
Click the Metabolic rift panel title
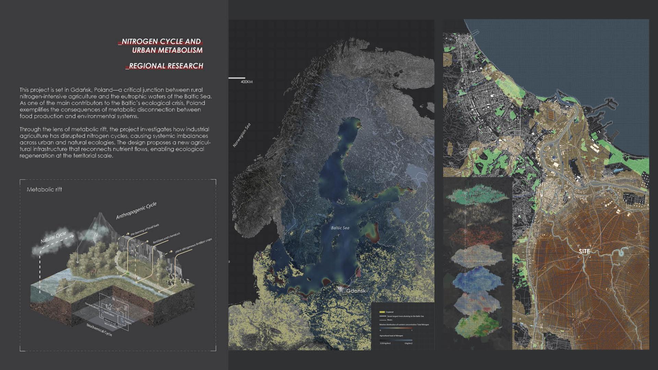point(44,189)
